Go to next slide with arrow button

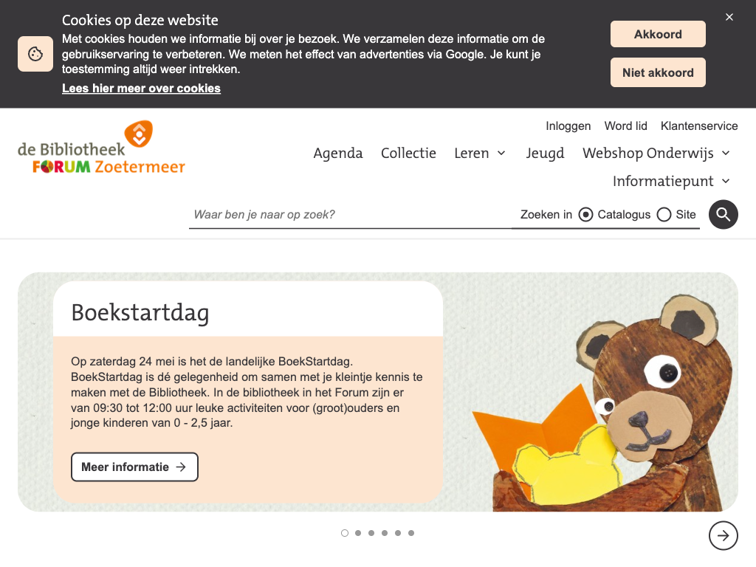click(723, 535)
